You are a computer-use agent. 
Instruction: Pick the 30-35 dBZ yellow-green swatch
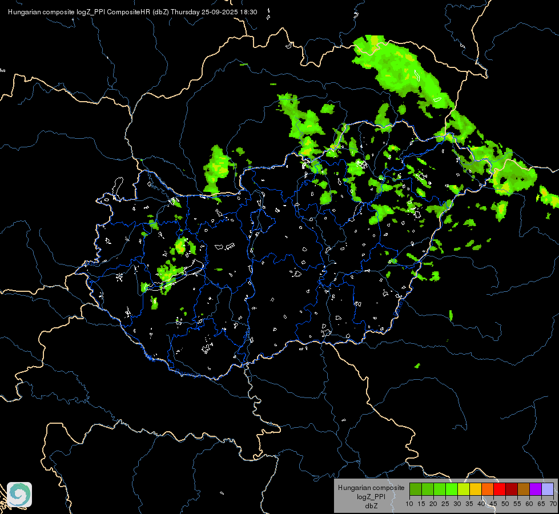[464, 489]
